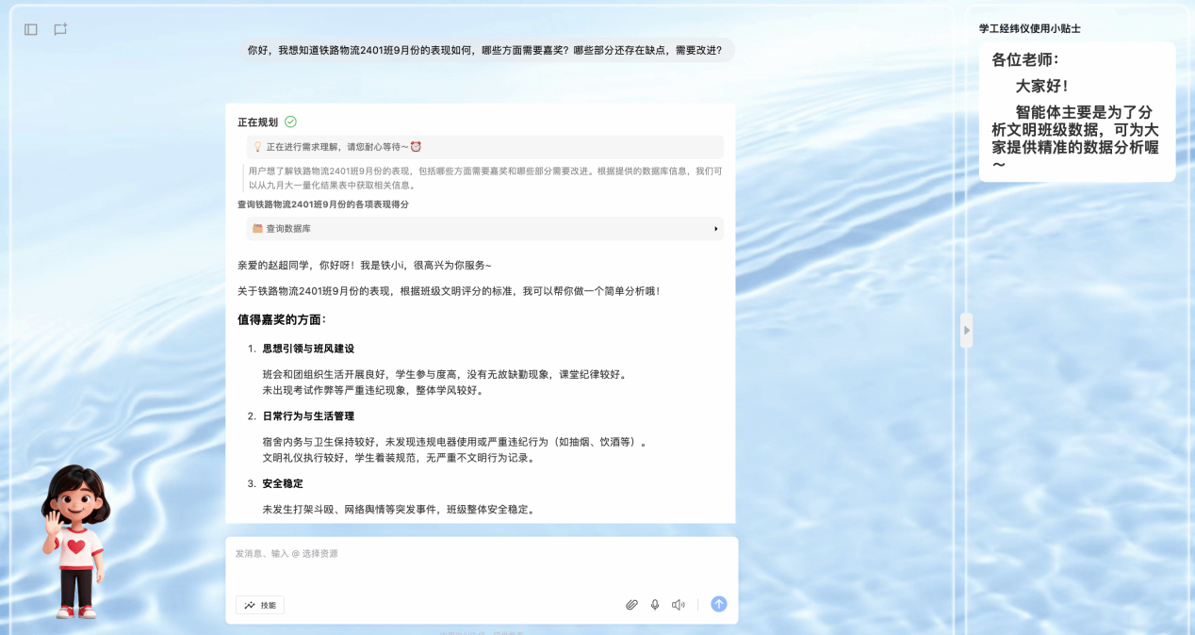
Task: Activate microphone voice input
Action: point(655,605)
